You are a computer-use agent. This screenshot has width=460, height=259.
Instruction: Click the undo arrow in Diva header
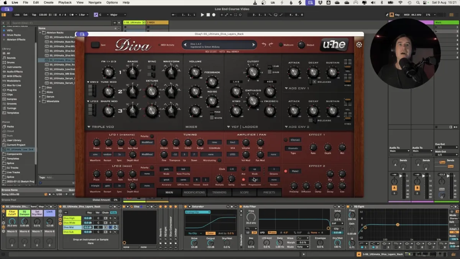coord(264,45)
